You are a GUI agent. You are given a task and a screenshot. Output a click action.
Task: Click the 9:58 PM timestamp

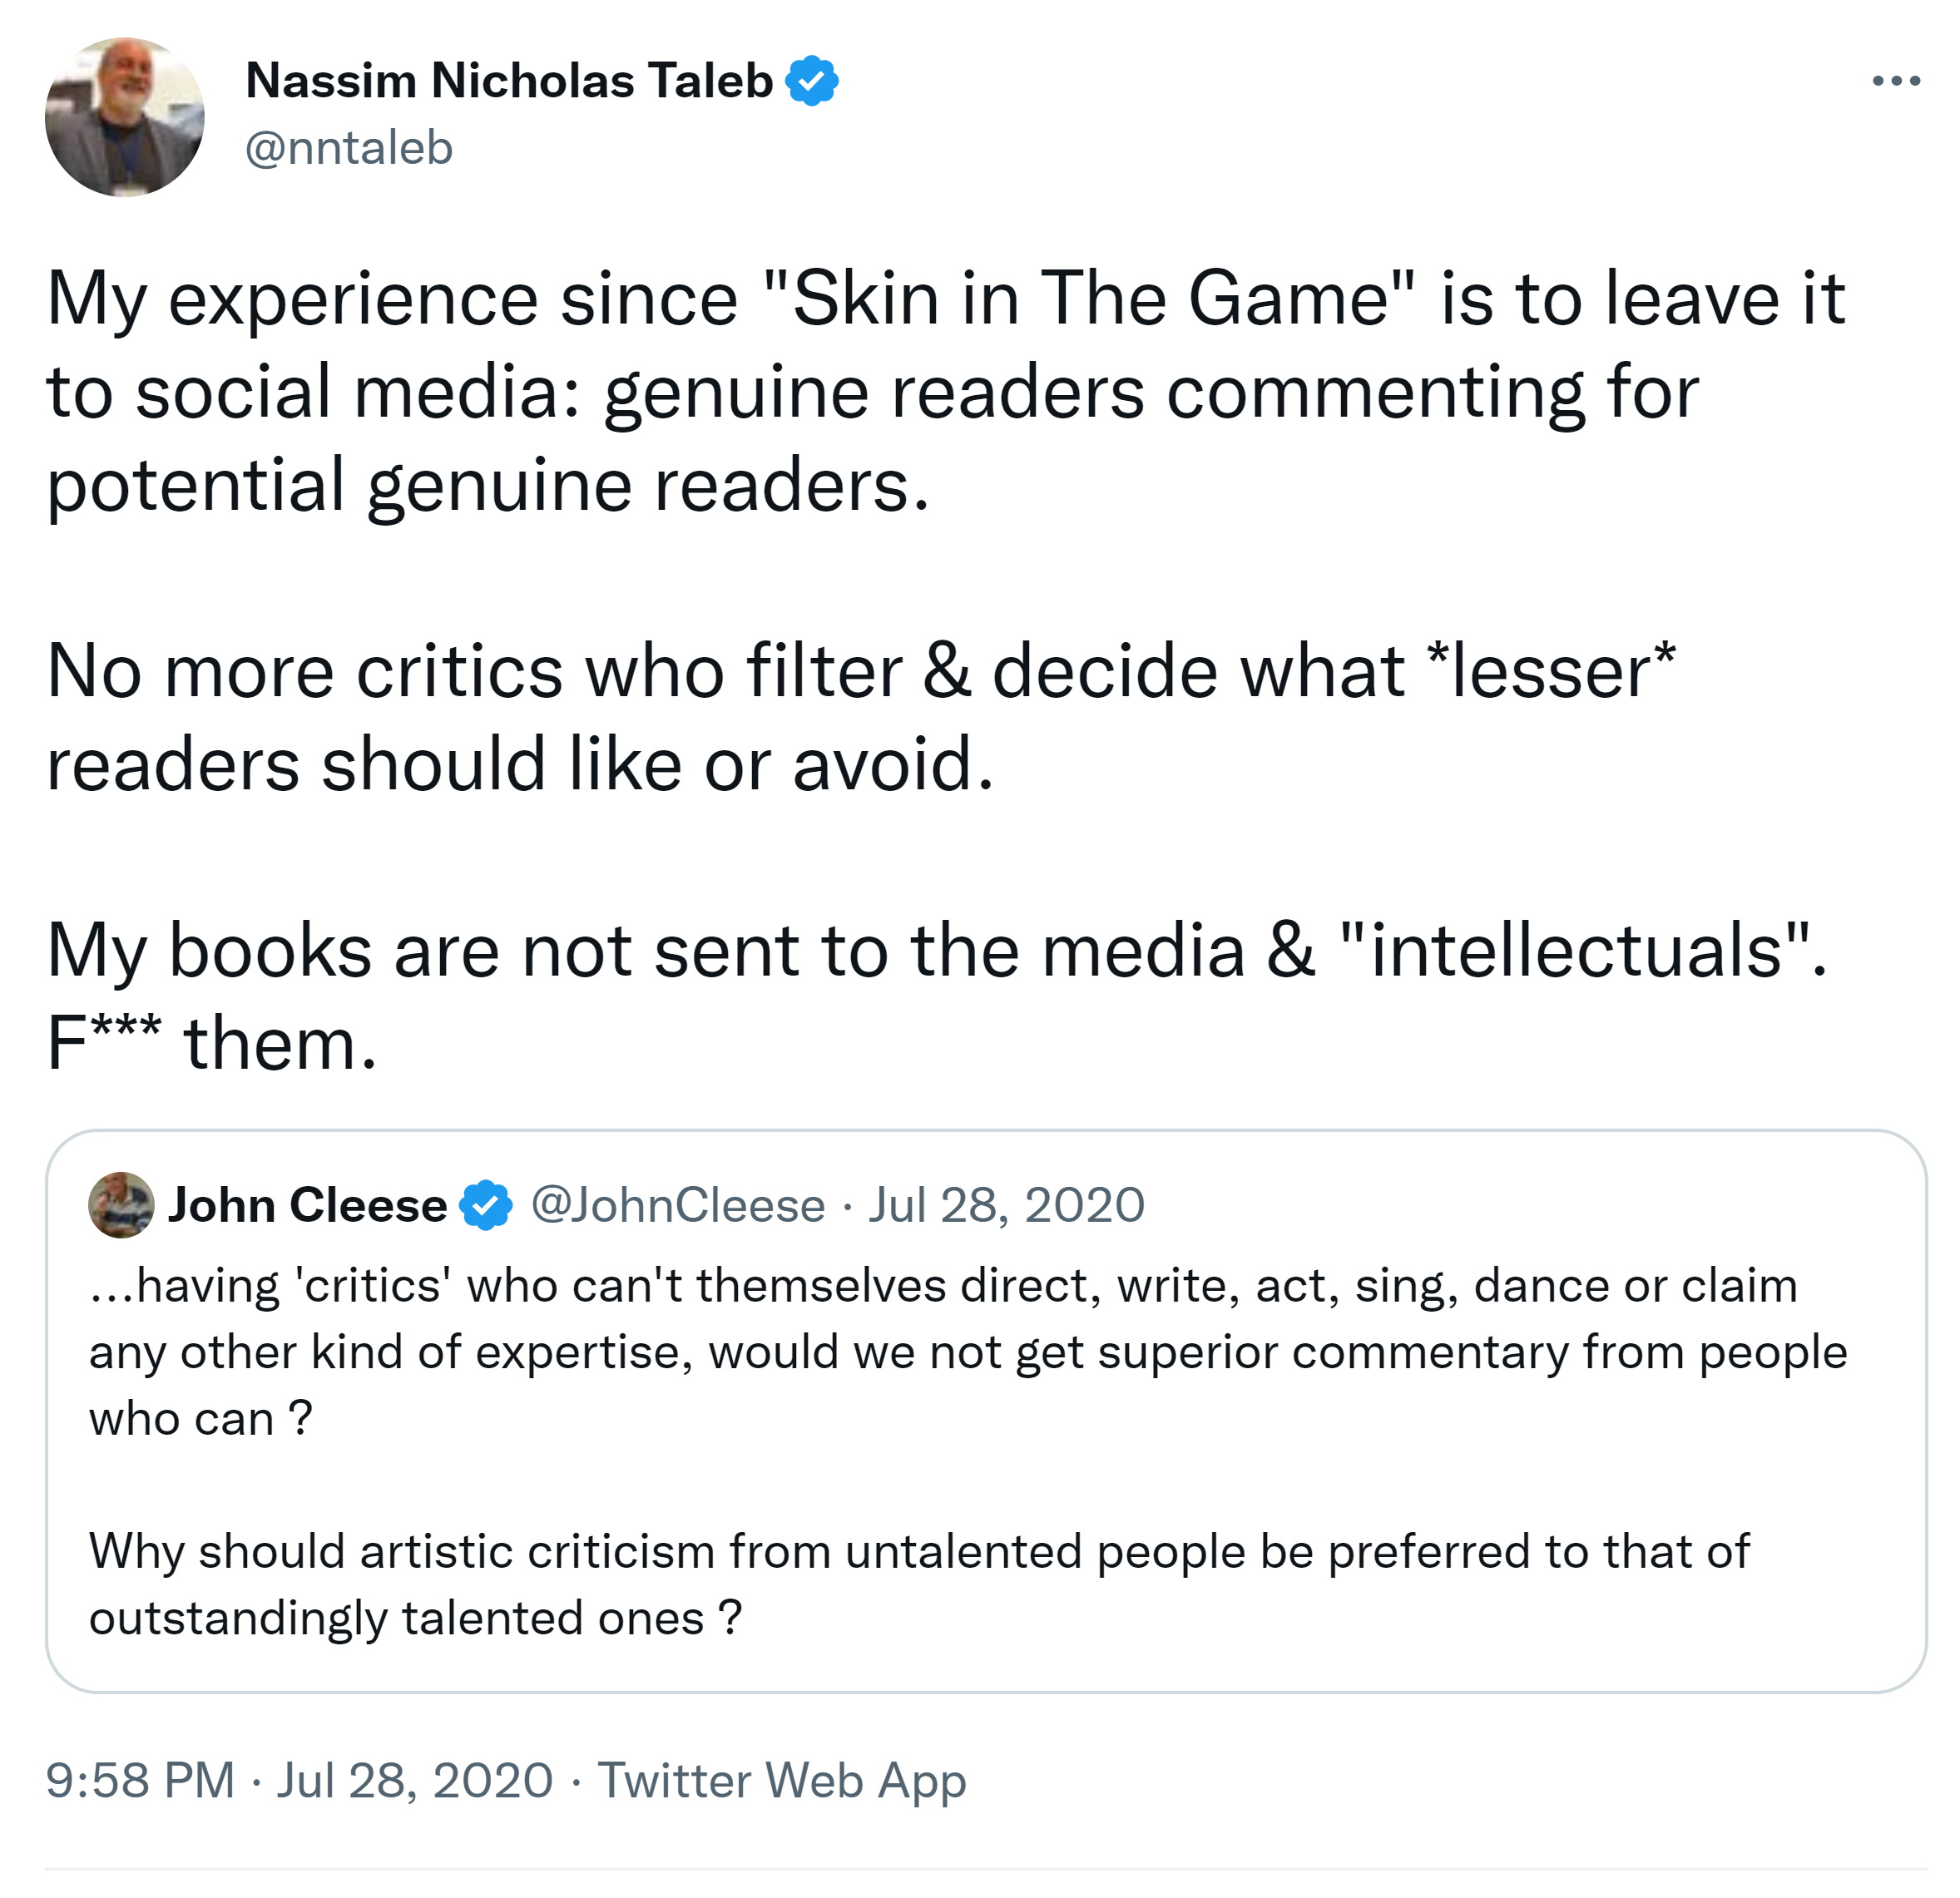tap(140, 1780)
